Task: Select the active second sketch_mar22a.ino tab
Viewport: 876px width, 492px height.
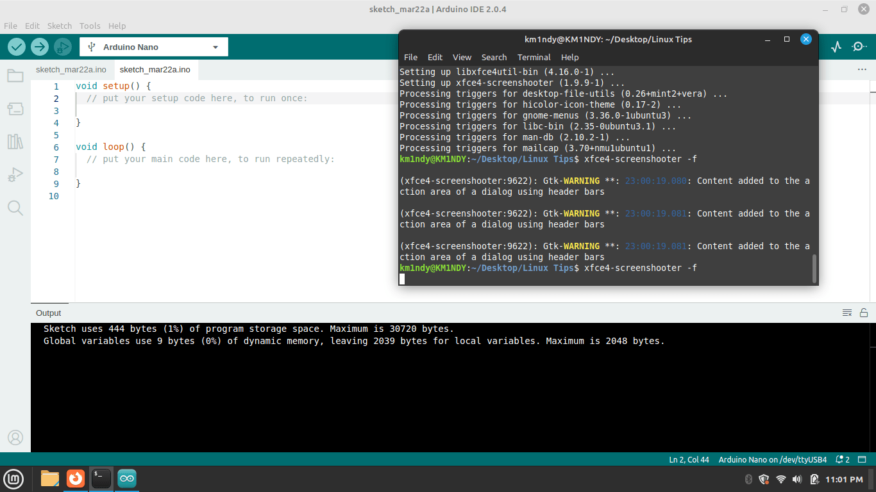Action: click(x=155, y=69)
